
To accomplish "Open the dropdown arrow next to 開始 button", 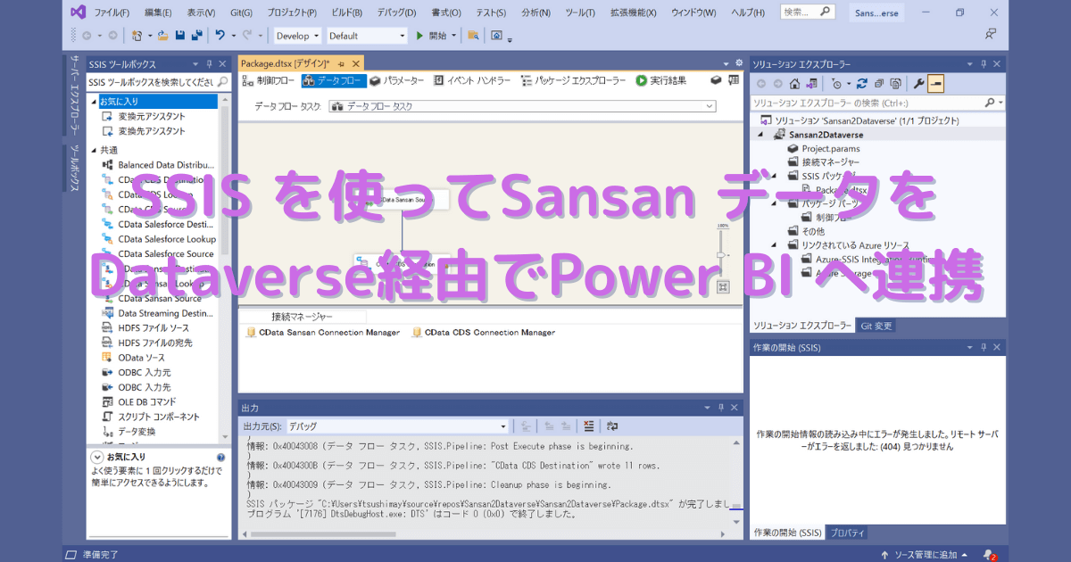I will tap(454, 36).
